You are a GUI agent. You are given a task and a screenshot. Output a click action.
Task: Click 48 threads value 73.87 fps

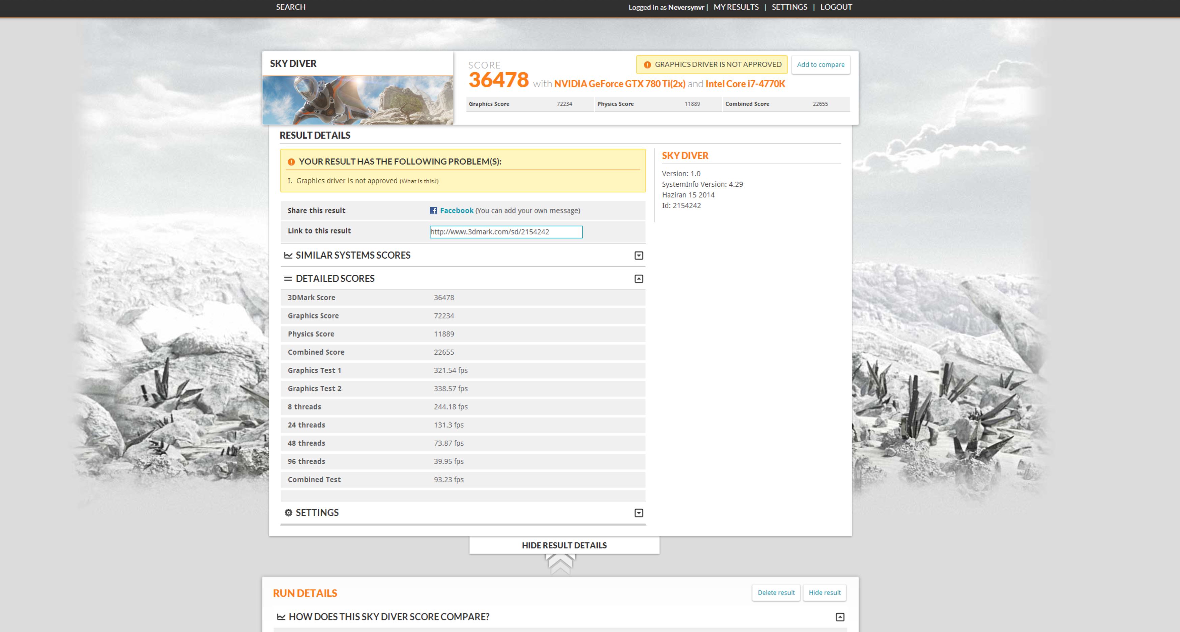pos(449,443)
